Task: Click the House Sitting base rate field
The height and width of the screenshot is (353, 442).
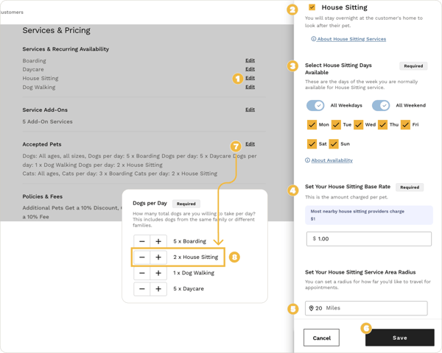Action: (x=368, y=239)
